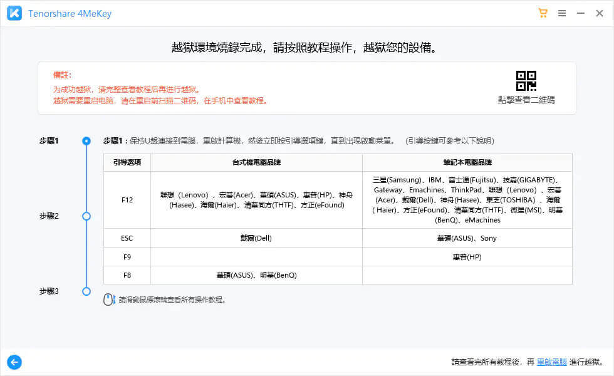
Task: Click the 請滑動鼠標滾輪 hint text
Action: 172,300
